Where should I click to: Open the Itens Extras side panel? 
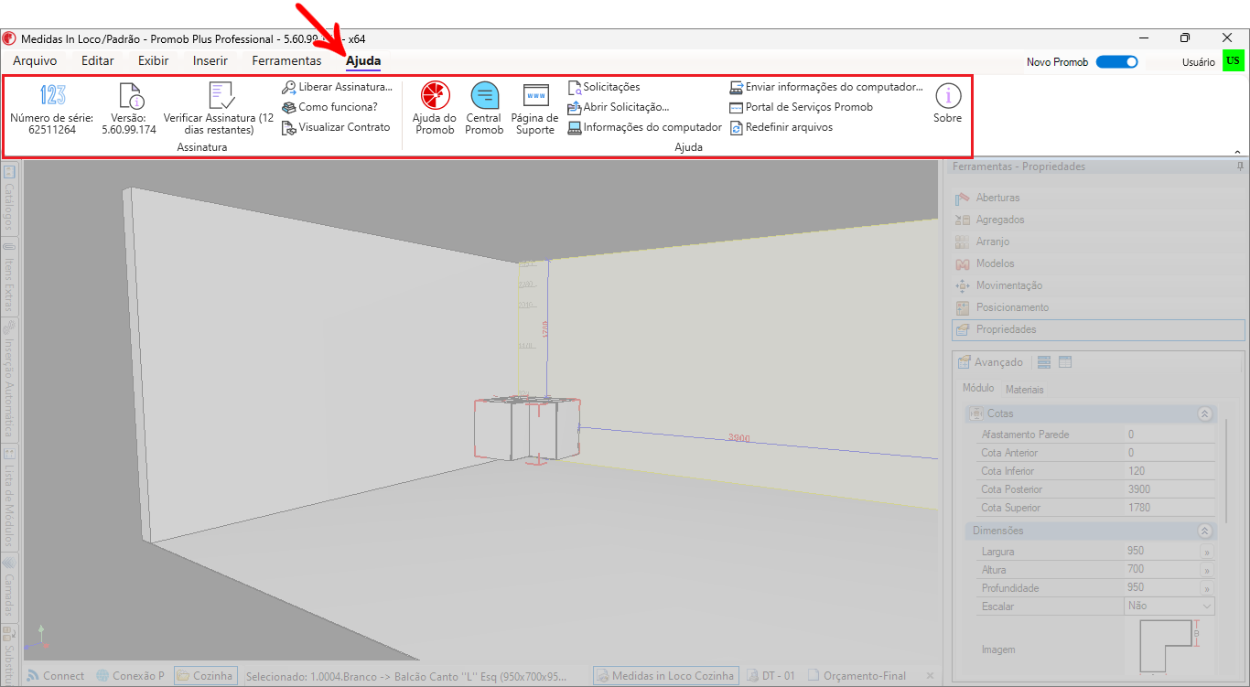coord(9,276)
